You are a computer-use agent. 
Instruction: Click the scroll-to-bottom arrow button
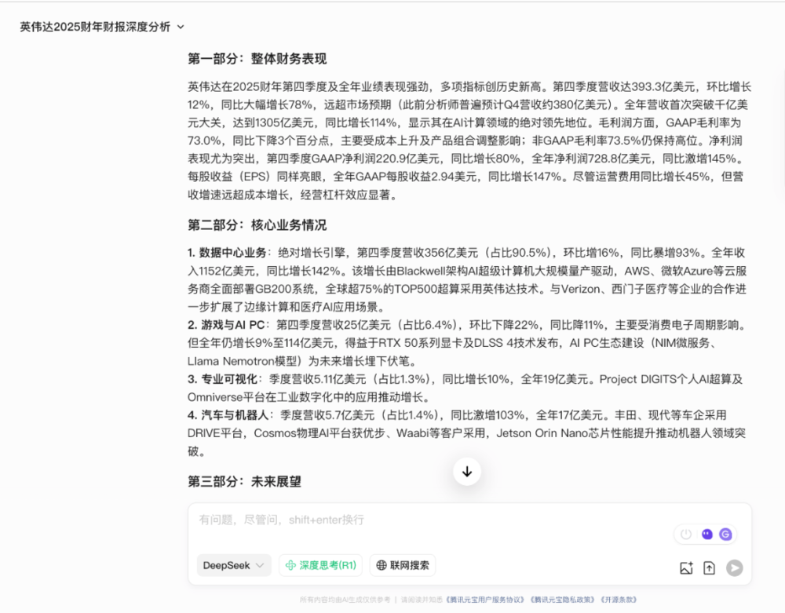(467, 471)
